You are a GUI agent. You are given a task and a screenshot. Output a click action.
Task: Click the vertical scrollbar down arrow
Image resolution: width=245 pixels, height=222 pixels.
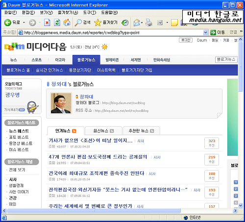241,205
